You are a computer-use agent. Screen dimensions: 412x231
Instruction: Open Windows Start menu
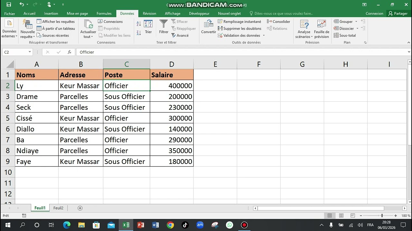[8, 225]
